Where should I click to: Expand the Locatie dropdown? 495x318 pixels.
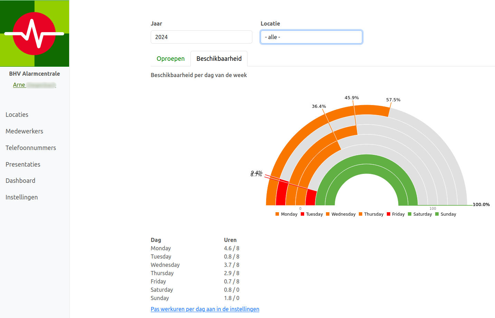311,37
